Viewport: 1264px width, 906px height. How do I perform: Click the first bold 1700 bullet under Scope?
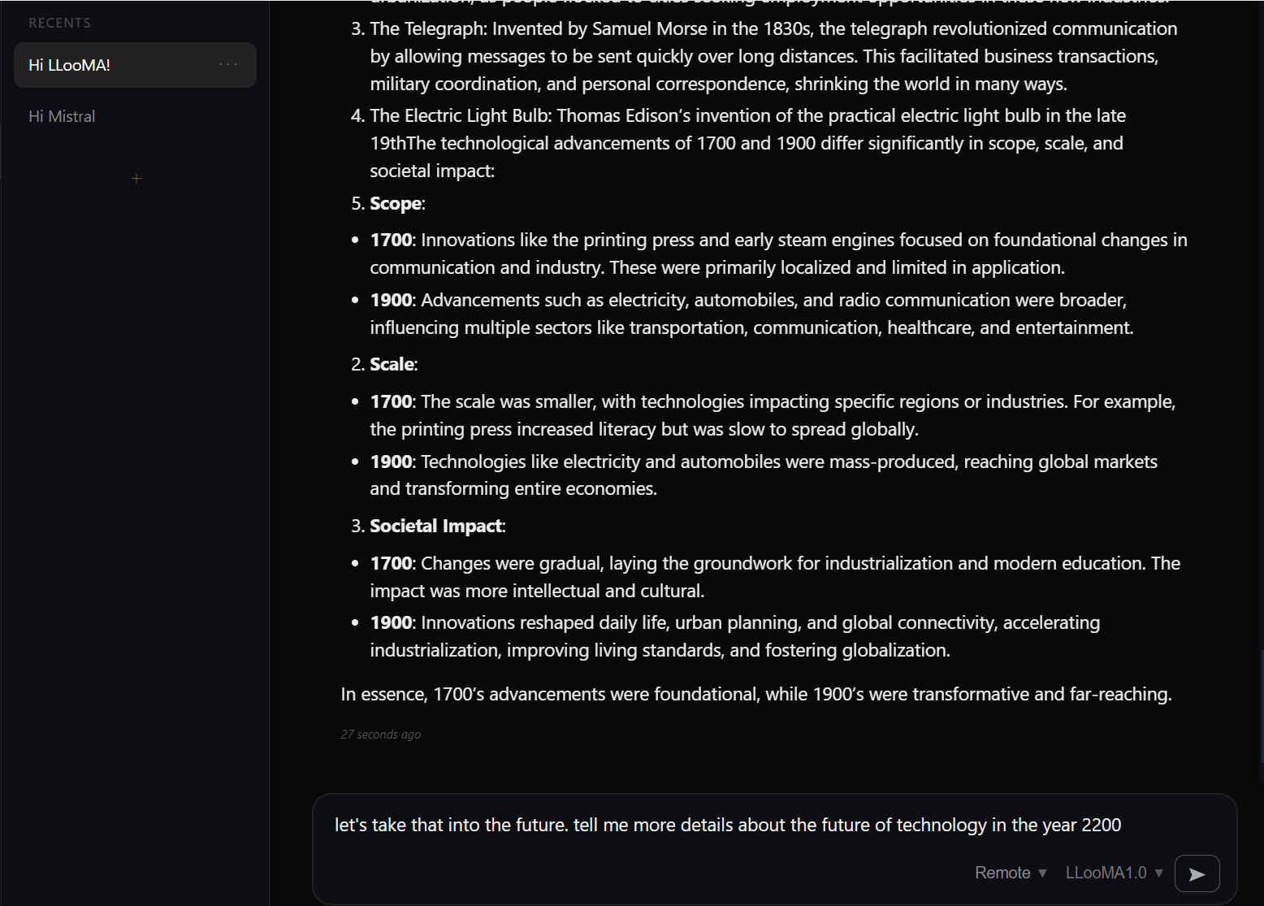[x=391, y=240]
